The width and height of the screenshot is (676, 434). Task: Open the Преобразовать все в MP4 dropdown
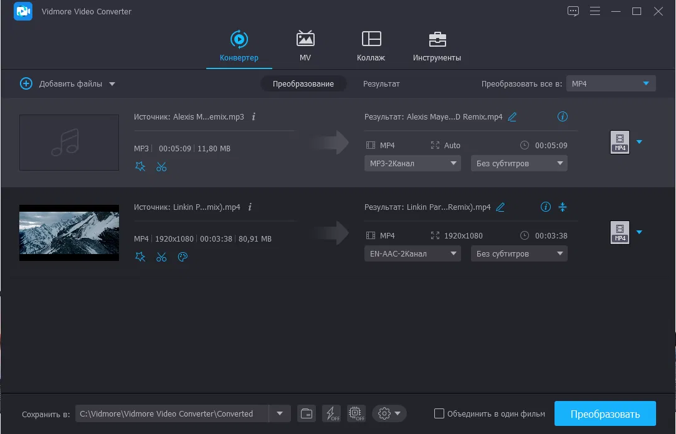(x=611, y=83)
